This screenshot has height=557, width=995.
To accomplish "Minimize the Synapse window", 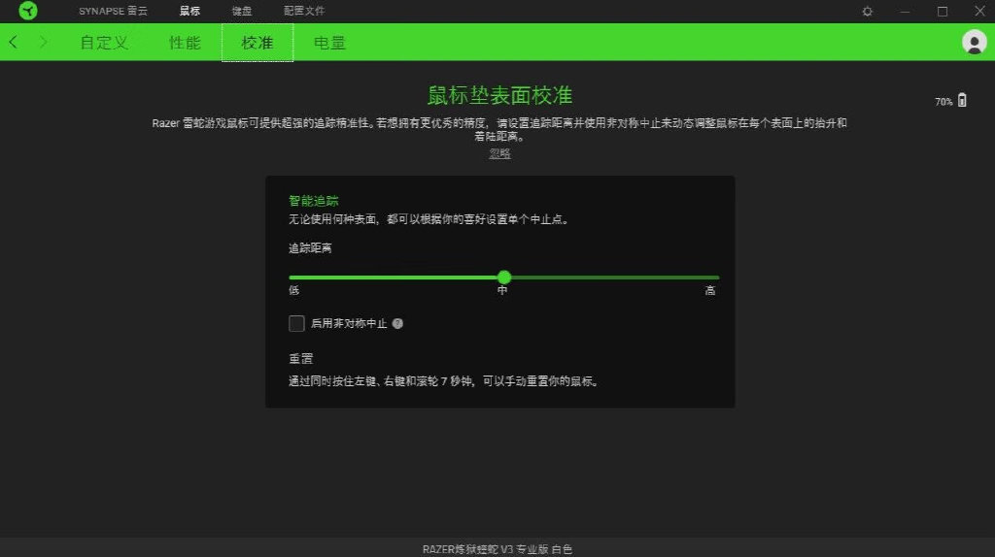I will 905,12.
